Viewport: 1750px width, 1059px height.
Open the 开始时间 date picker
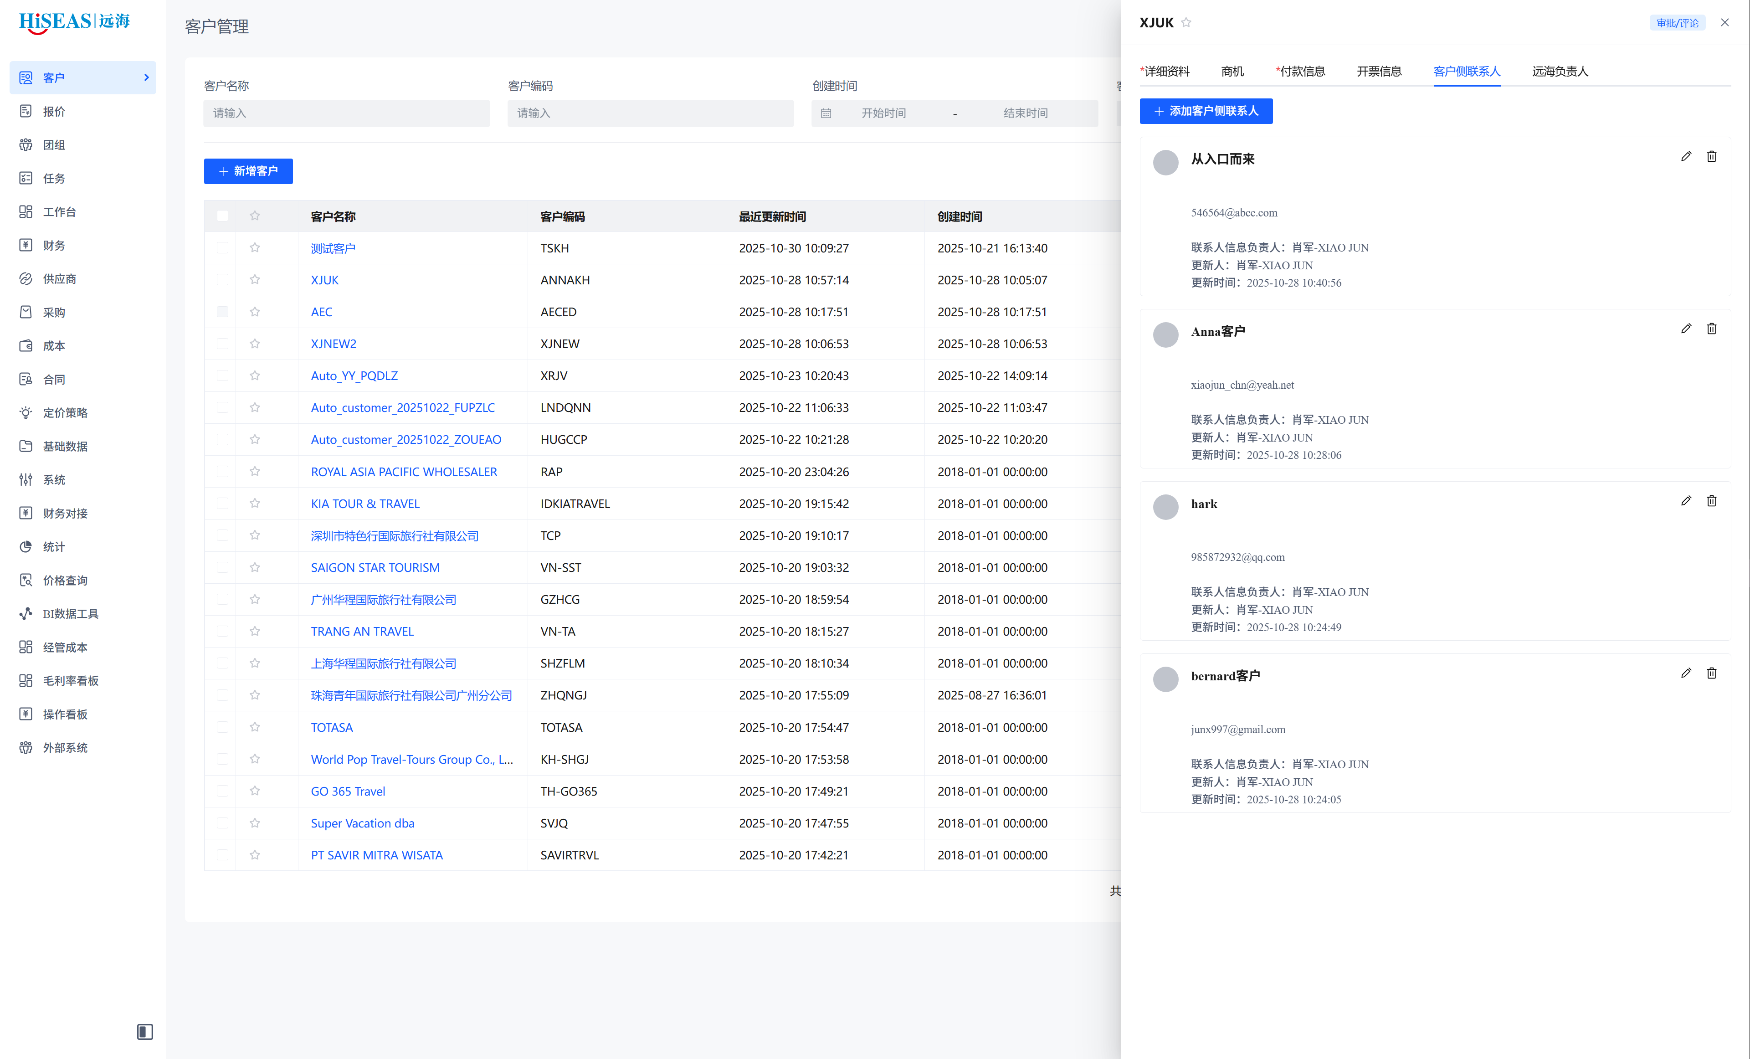click(x=883, y=113)
